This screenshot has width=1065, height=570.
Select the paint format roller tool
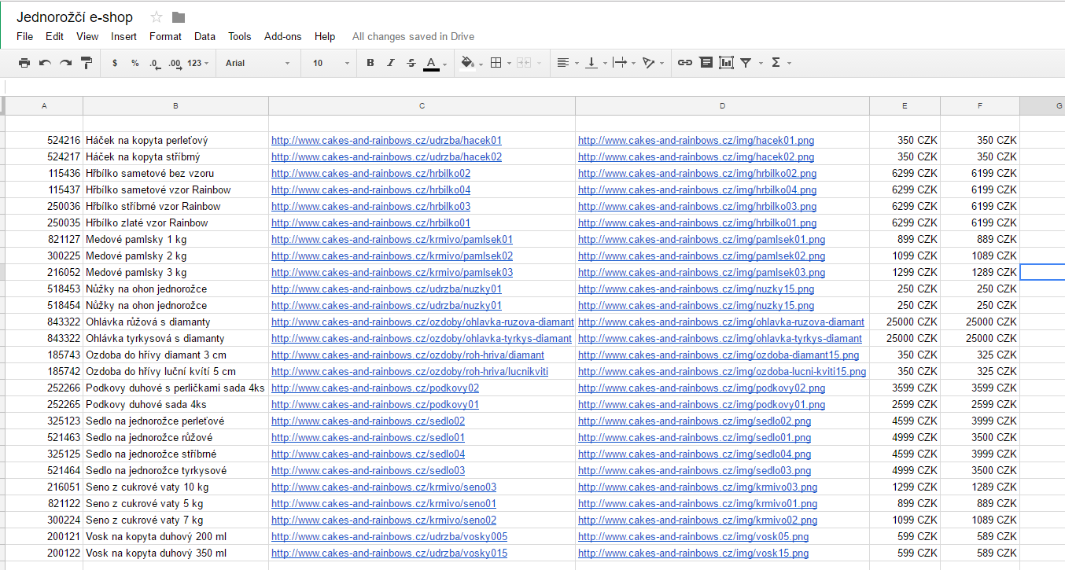click(x=87, y=63)
